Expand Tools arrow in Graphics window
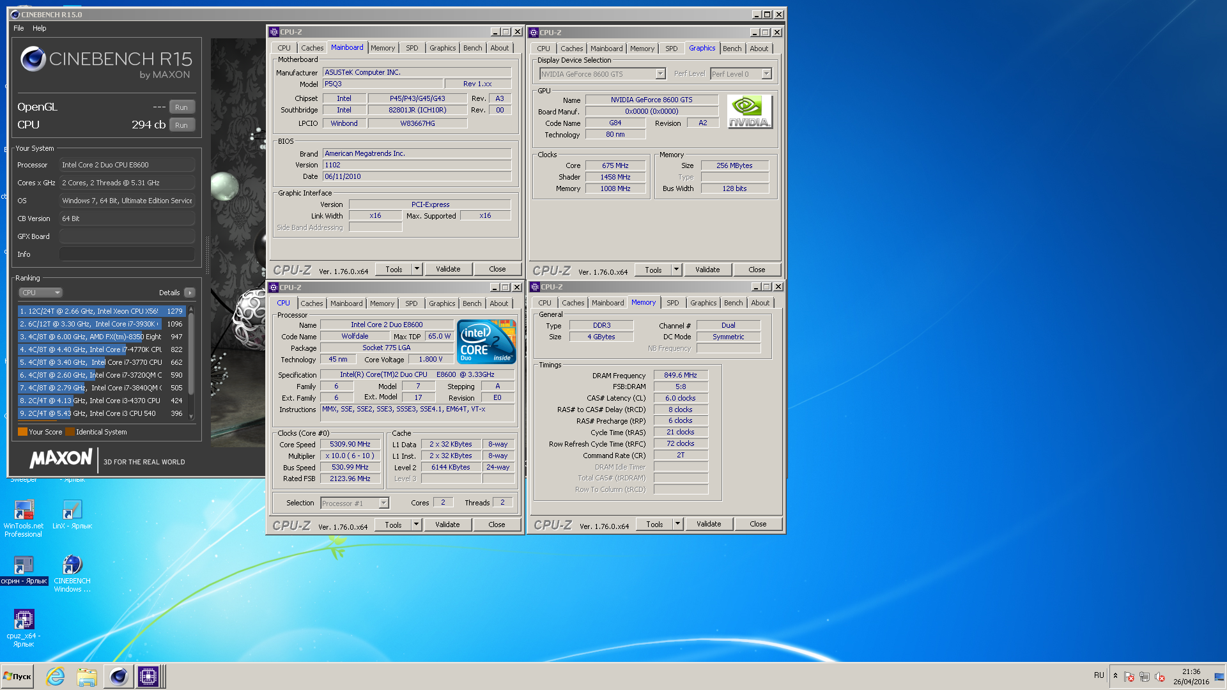 point(676,270)
